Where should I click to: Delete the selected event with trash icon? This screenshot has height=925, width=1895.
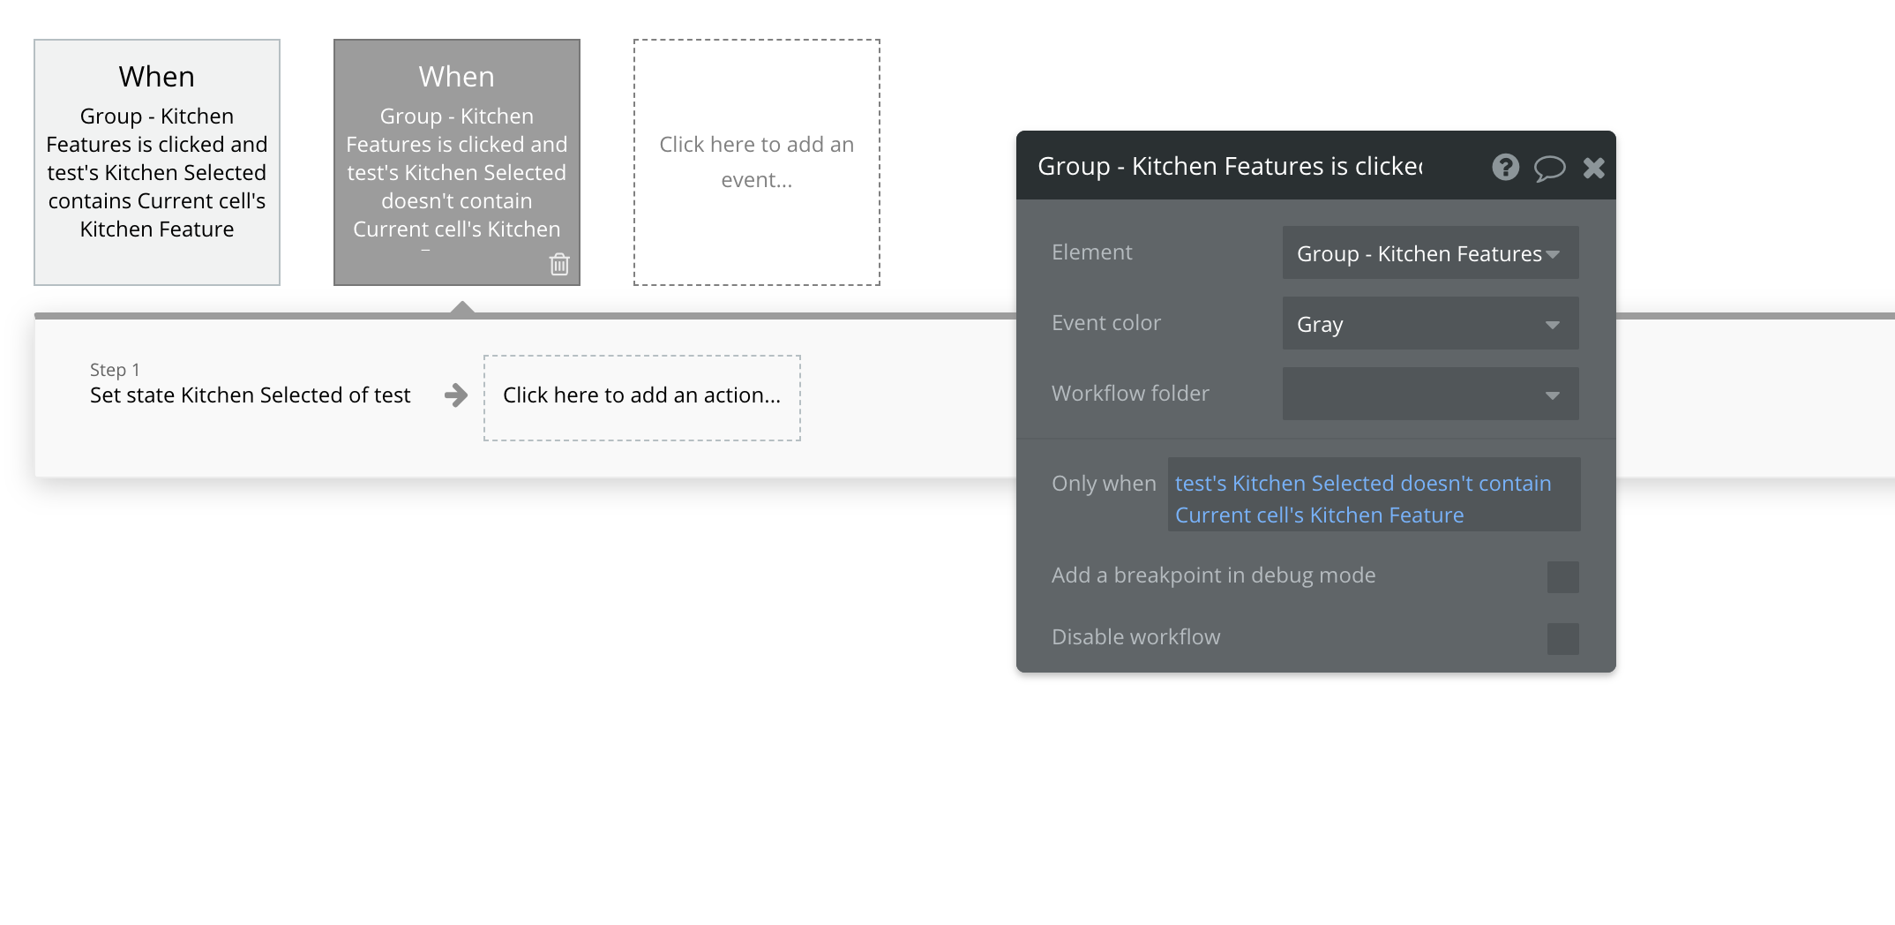click(x=559, y=264)
